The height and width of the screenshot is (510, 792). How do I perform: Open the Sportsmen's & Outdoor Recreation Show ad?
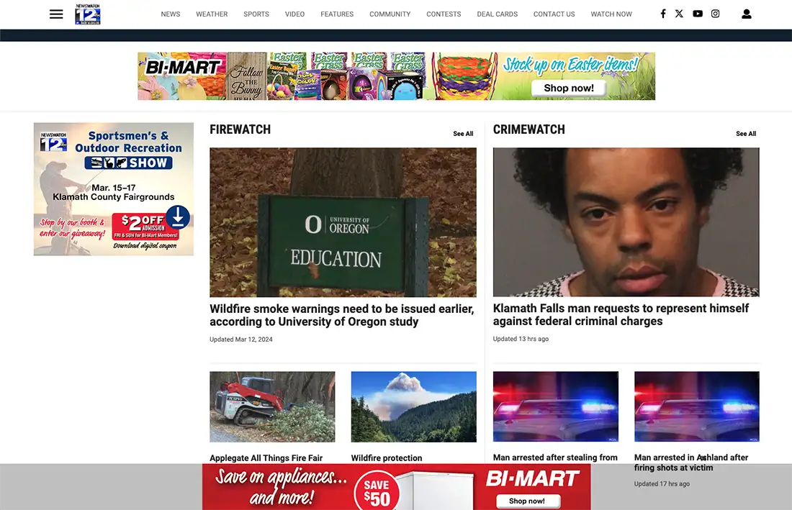pos(114,189)
